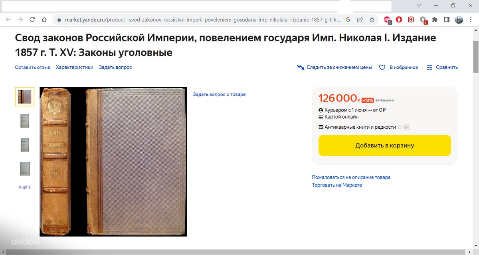
Task: Open the tab search chevron in title bar
Action: (x=419, y=6)
